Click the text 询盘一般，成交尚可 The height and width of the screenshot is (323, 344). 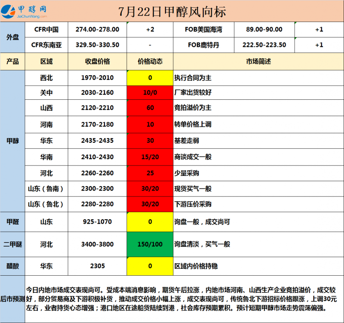[202, 222]
